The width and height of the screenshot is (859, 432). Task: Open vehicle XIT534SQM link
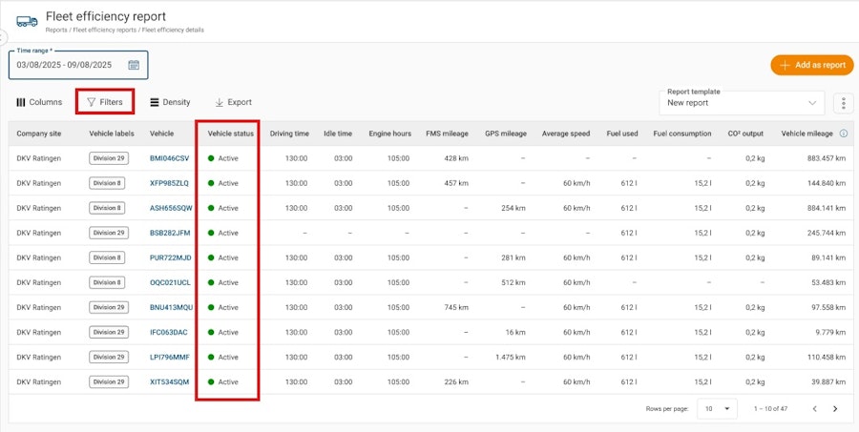coord(169,381)
